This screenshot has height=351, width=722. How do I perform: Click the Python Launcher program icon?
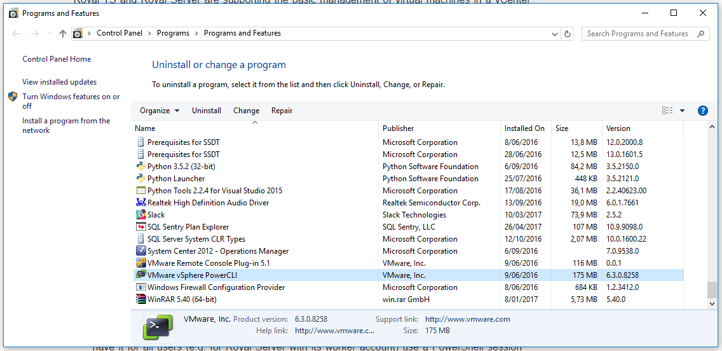141,178
